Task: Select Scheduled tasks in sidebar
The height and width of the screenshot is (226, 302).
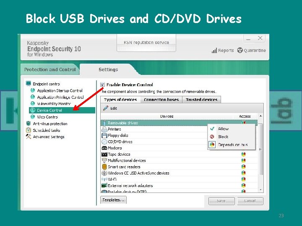Action: pos(47,130)
